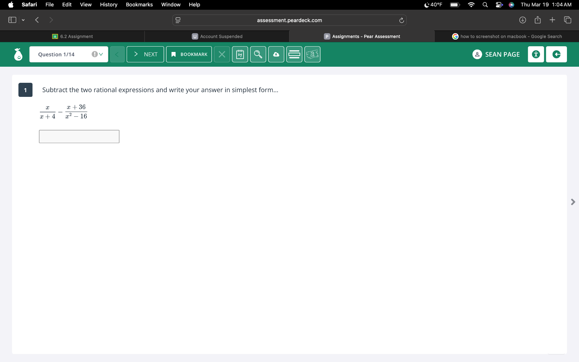Viewport: 579px width, 362px height.
Task: Expand Safari sidebar options chevron
Action: tap(23, 20)
